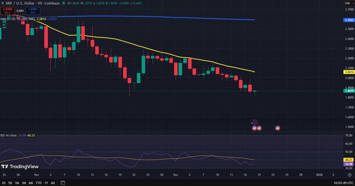
Task: Select the 5D time range
Action: click(10, 183)
